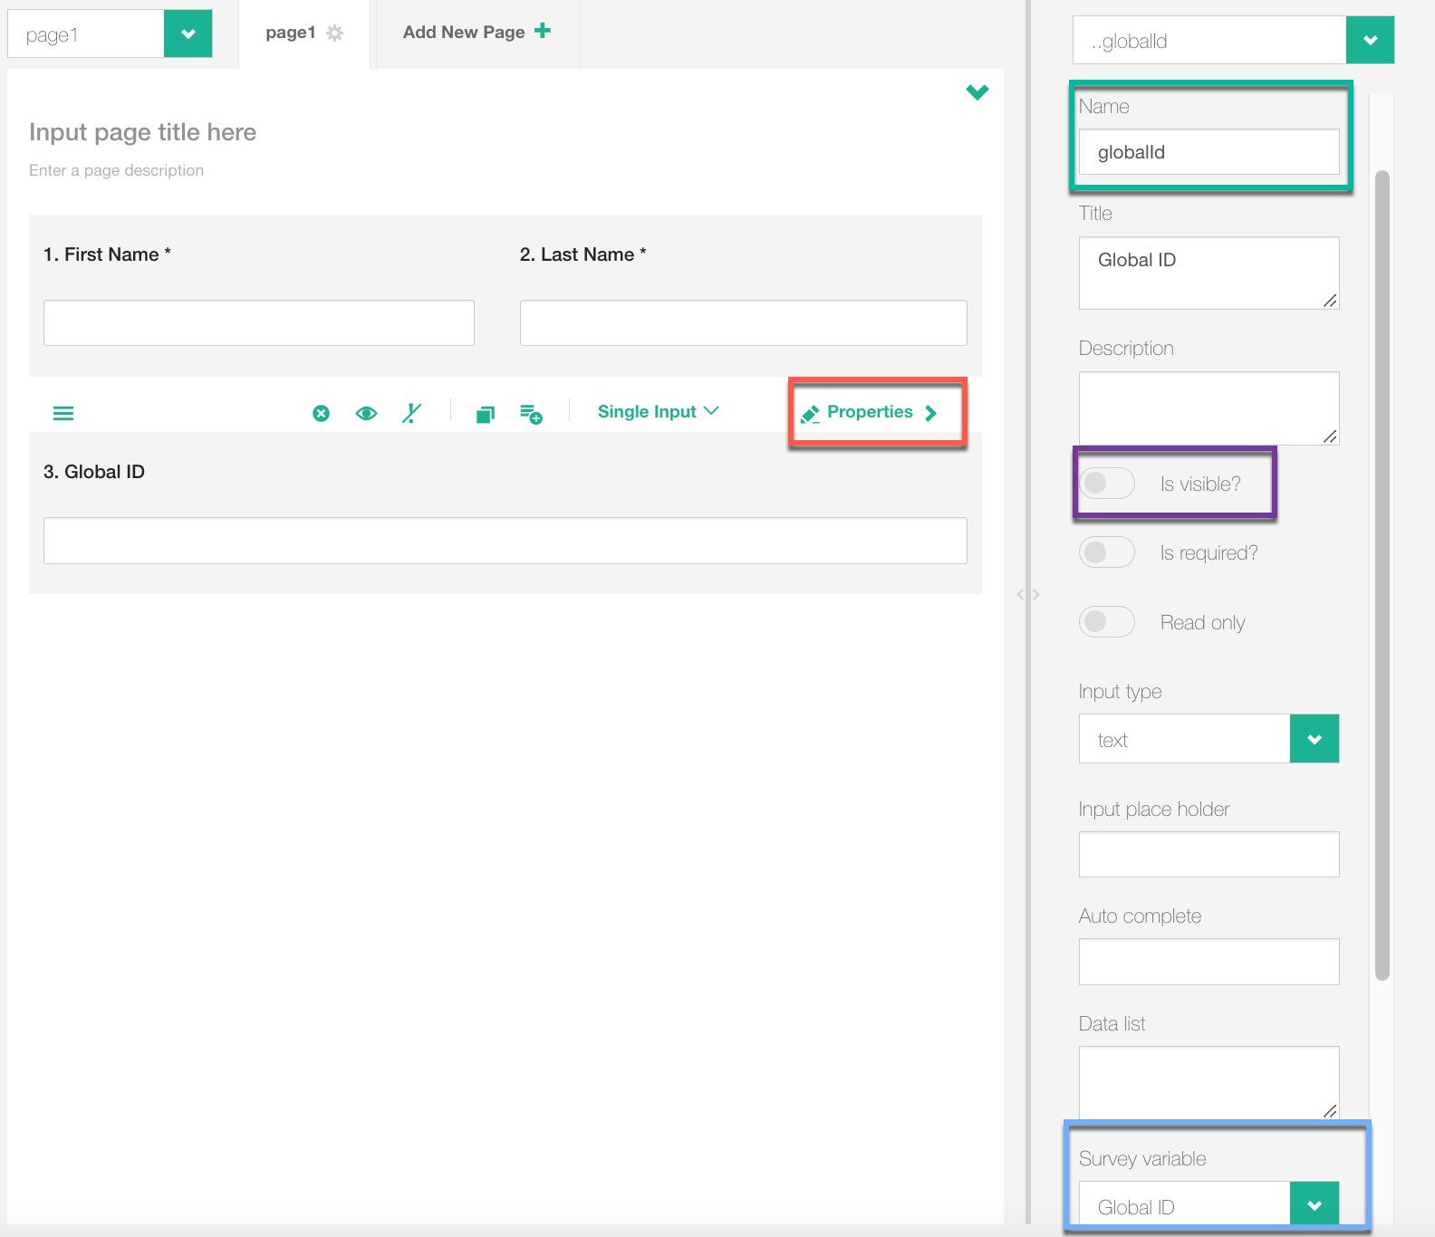Image resolution: width=1435 pixels, height=1237 pixels.
Task: Click the Name input field
Action: 1208,152
